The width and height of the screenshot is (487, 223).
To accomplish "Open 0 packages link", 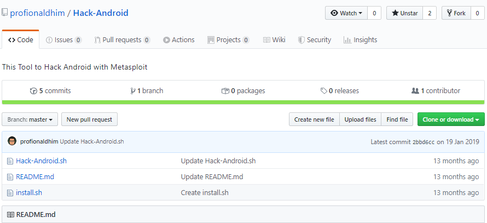I will (x=243, y=91).
